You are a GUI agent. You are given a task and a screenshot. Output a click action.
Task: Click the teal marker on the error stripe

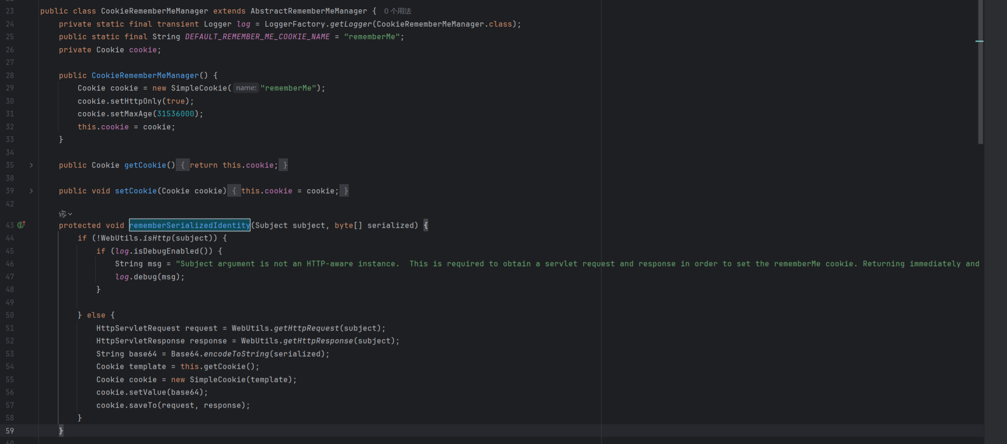click(979, 42)
